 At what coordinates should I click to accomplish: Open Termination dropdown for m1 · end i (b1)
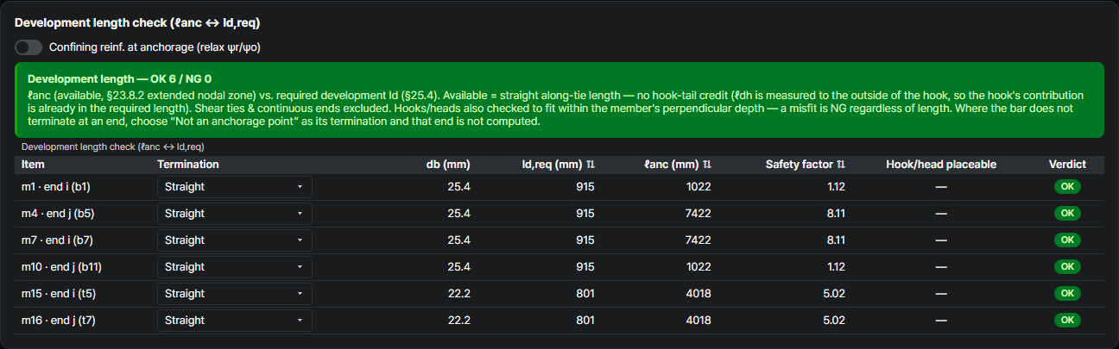point(234,187)
